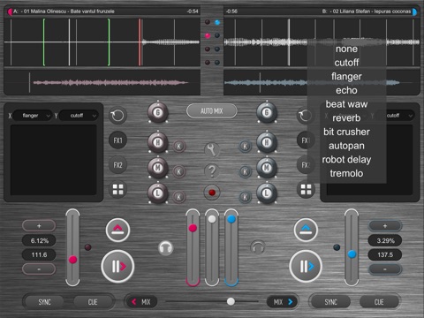
Task: Play/pause deck B
Action: coord(306,267)
